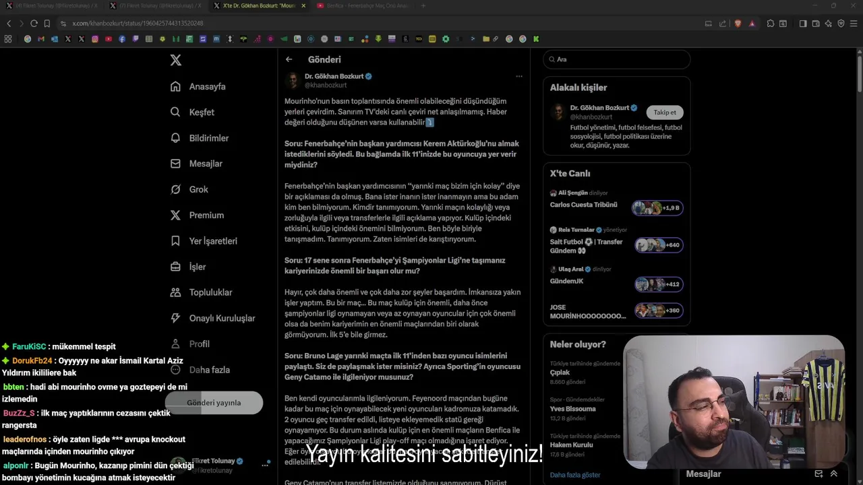This screenshot has width=863, height=485.
Task: Open Gmail bookmark icon
Action: coord(41,39)
